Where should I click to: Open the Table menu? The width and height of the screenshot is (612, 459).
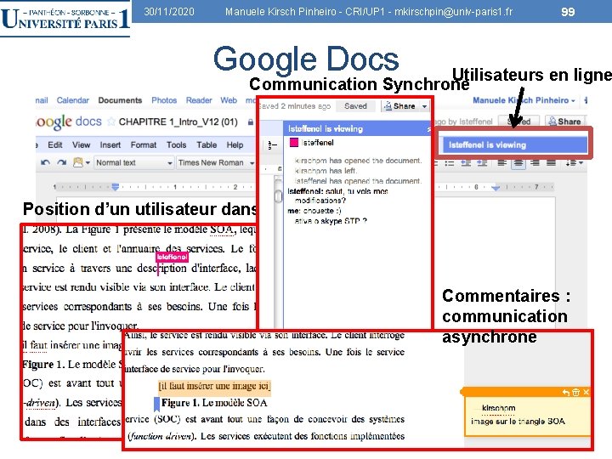point(207,144)
